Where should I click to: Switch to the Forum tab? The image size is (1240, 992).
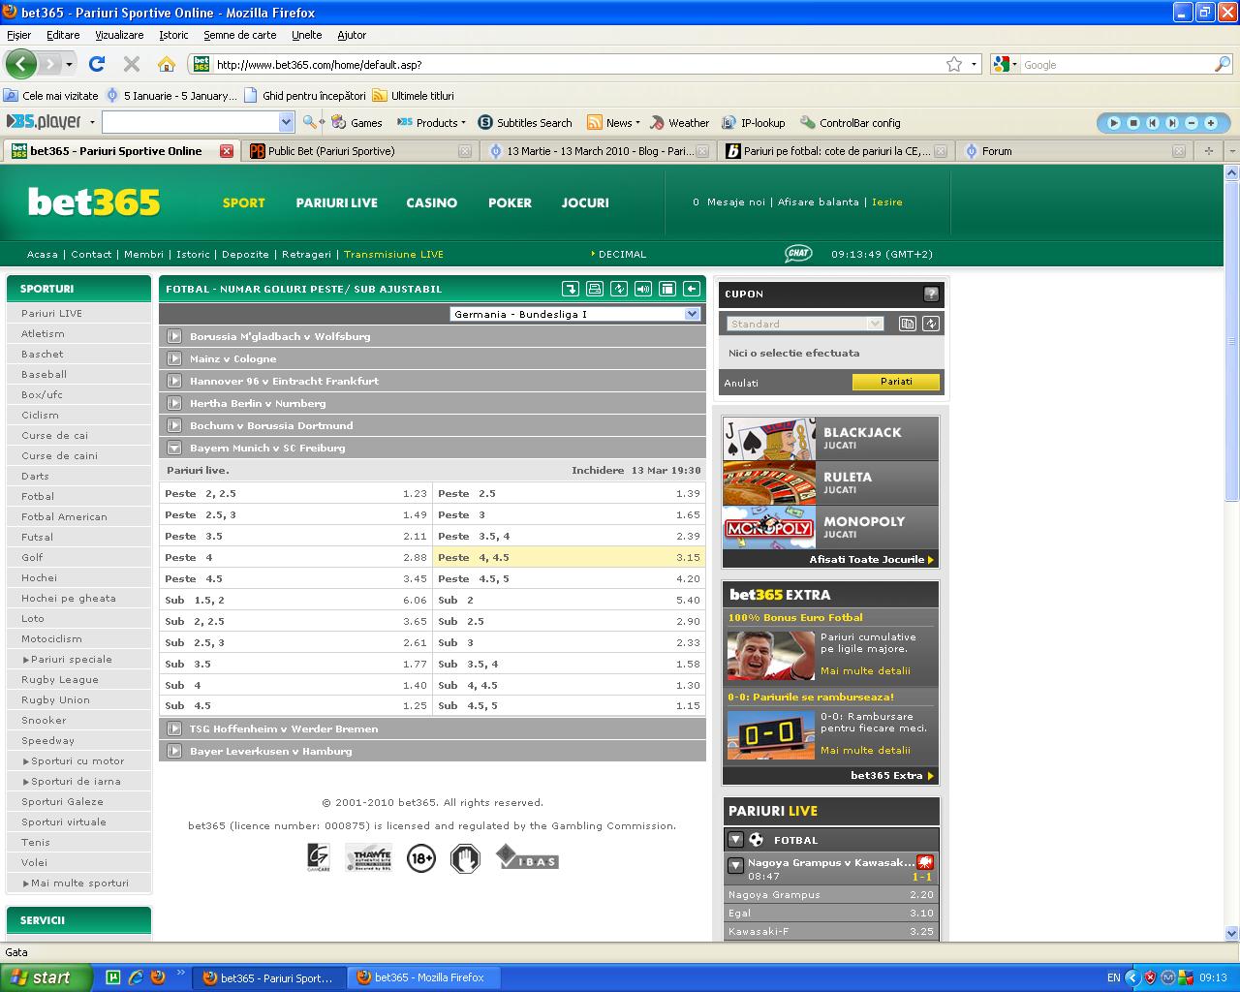tap(1075, 151)
